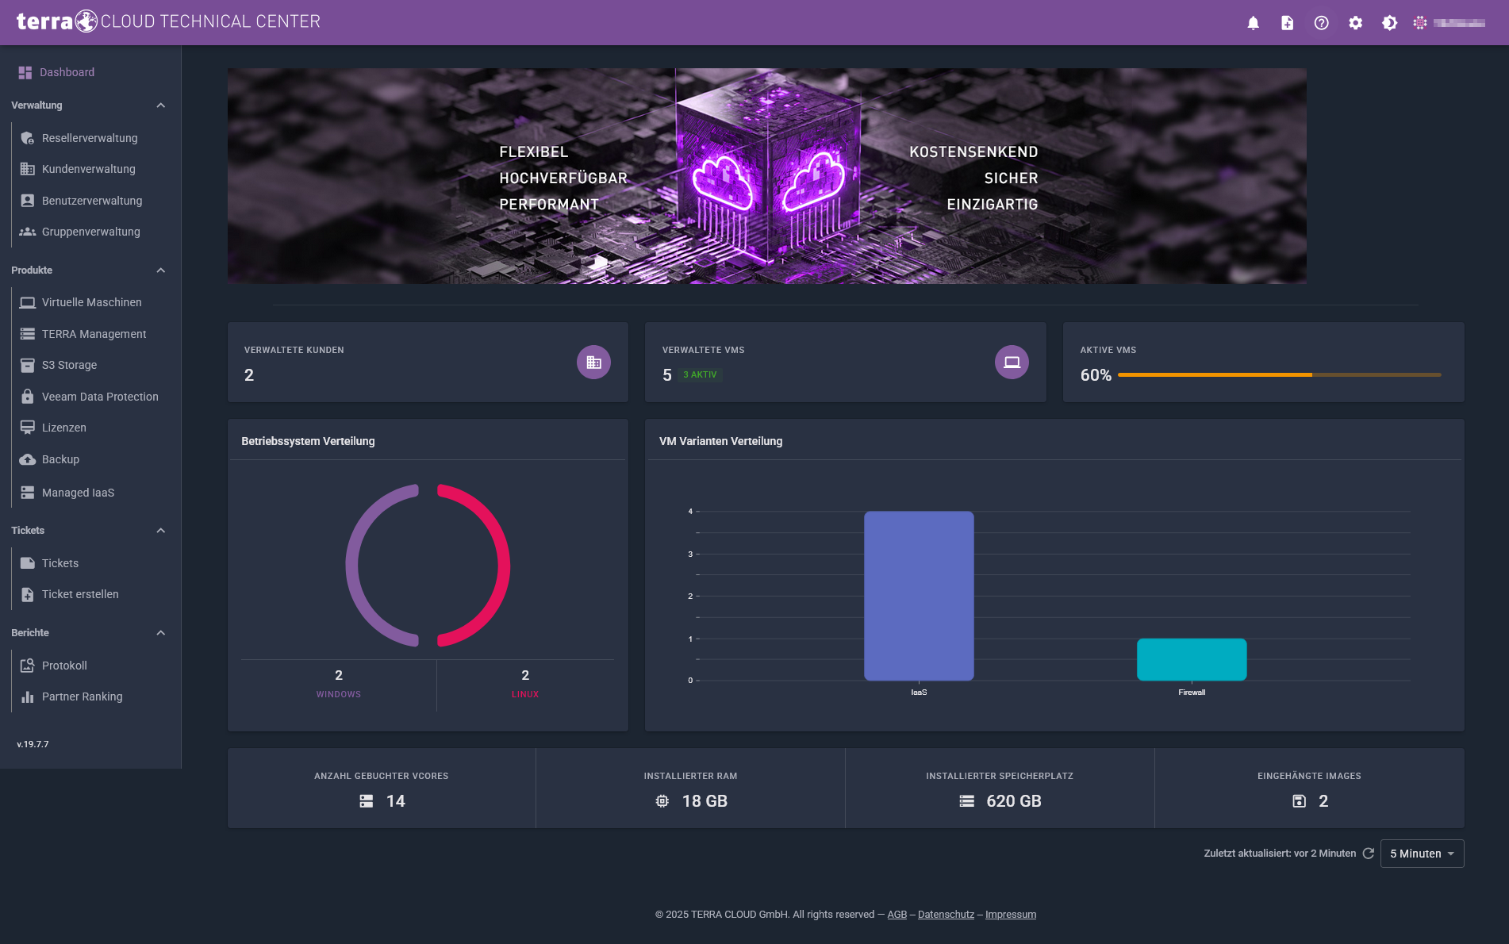Open the Datenschutz footer link
This screenshot has height=944, width=1509.
[946, 915]
